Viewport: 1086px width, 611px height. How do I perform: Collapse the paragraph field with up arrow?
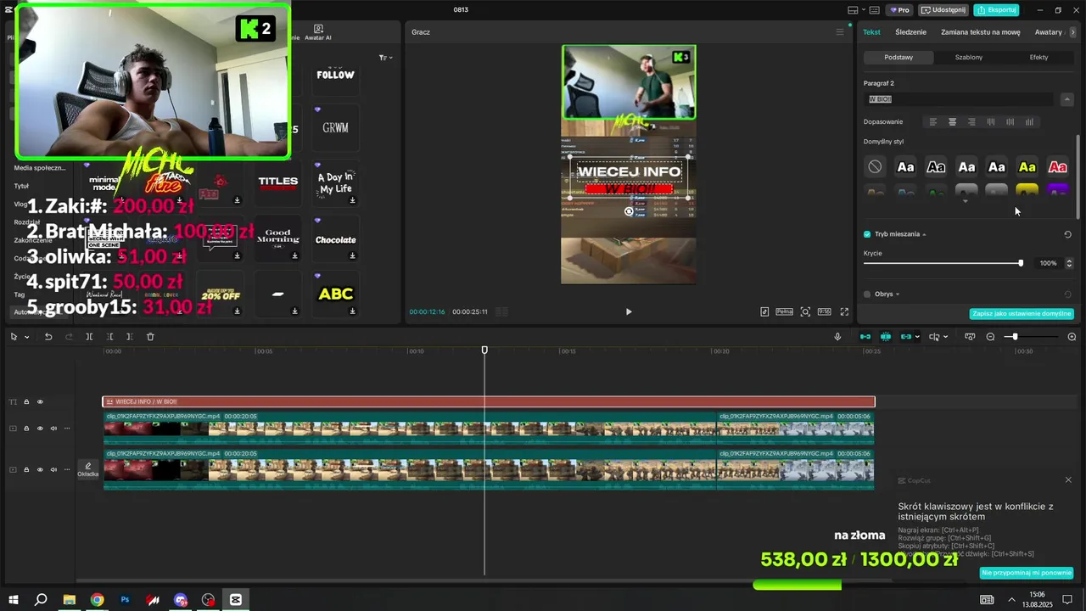(x=1067, y=99)
